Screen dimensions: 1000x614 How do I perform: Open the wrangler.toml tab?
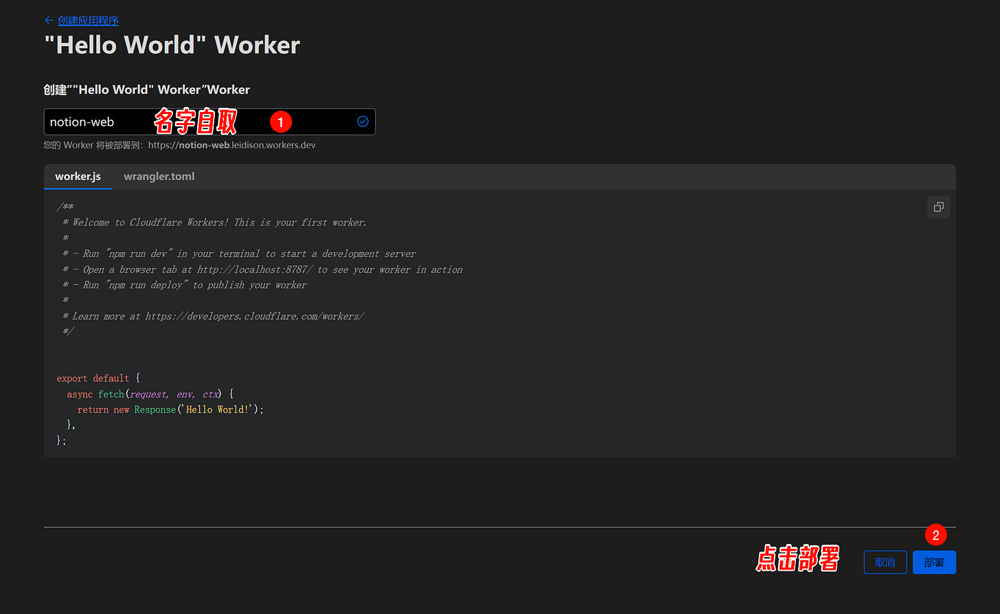(x=159, y=177)
